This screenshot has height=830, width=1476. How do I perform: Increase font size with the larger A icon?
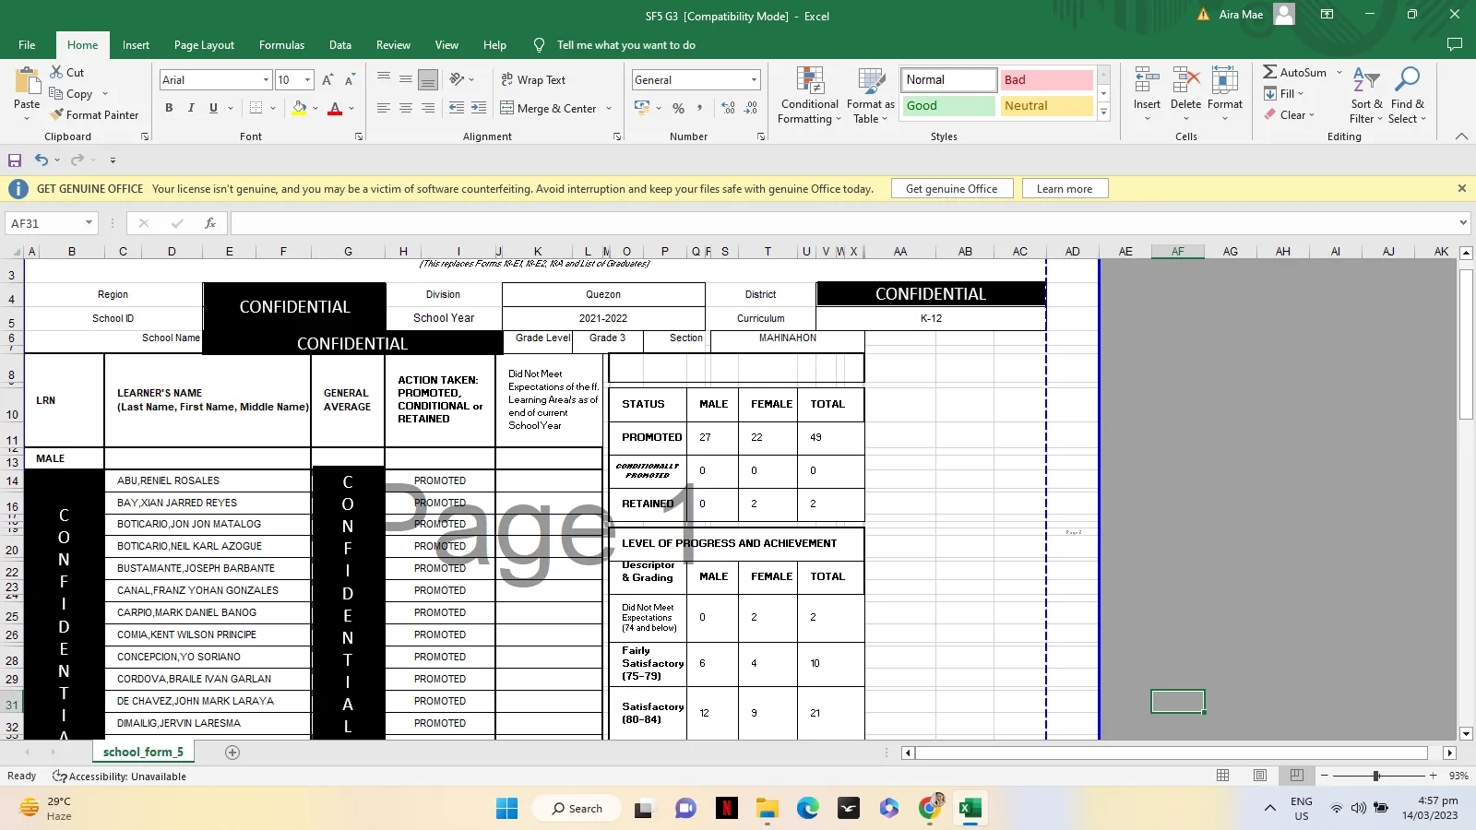click(327, 80)
